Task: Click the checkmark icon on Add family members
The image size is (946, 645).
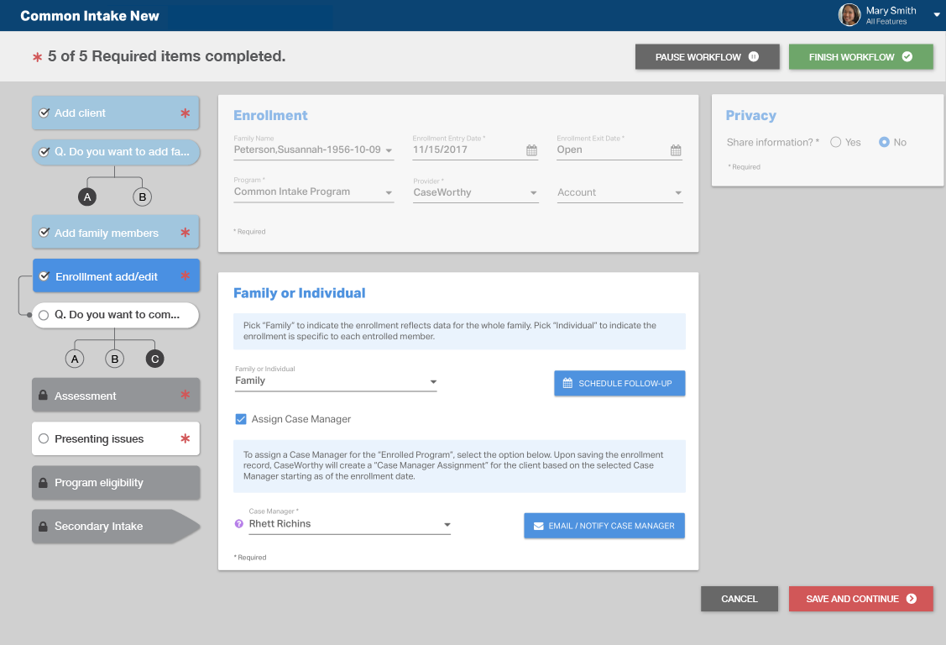Action: [x=44, y=233]
